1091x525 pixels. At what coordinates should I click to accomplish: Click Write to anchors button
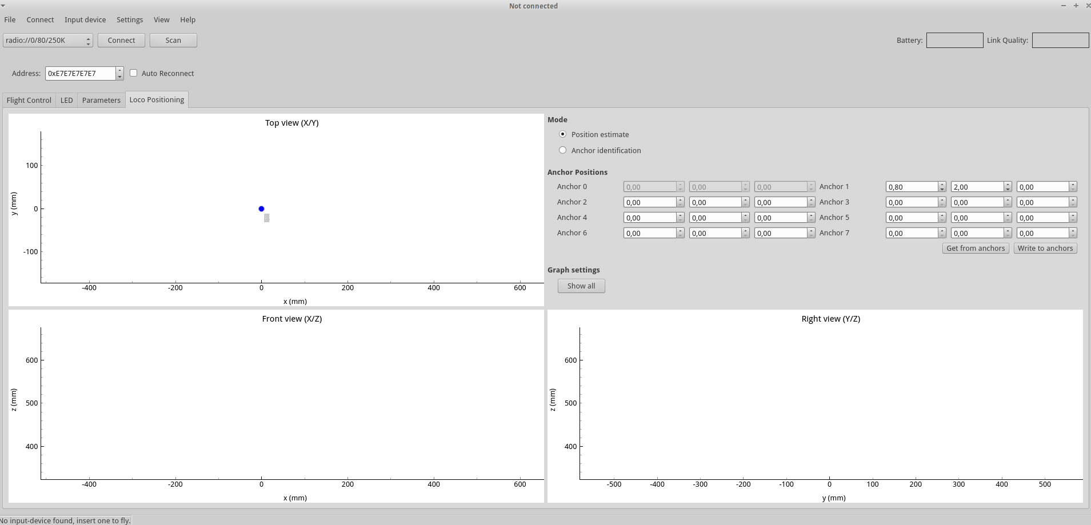point(1045,249)
